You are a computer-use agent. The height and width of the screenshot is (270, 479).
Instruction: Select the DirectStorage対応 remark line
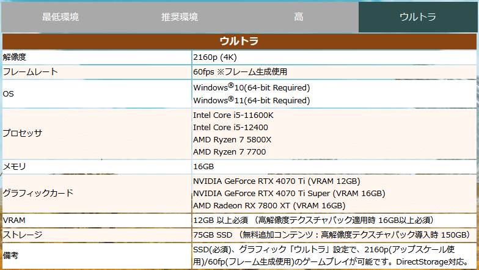tap(432, 261)
